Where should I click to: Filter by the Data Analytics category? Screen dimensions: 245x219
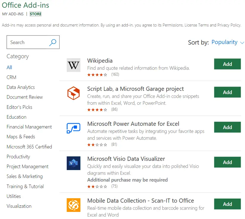(20, 87)
